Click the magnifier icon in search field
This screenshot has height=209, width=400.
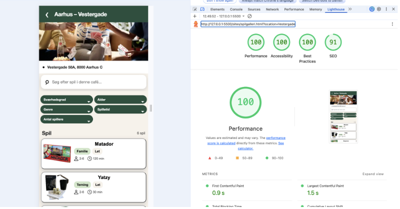coord(47,82)
